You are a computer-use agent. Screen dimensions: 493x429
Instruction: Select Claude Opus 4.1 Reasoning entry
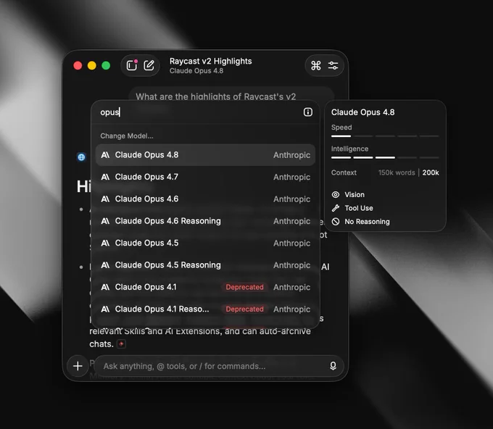205,309
